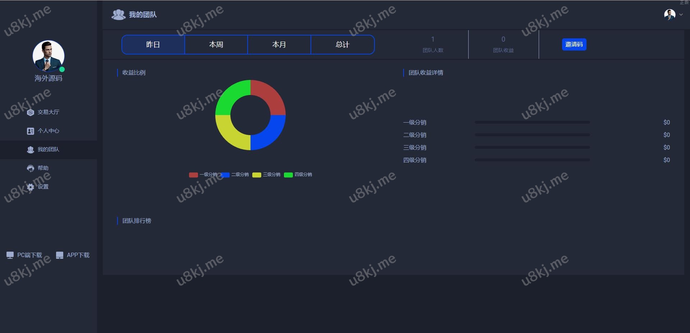Expand the user dropdown arrow at top right
The height and width of the screenshot is (333, 690).
coord(681,15)
